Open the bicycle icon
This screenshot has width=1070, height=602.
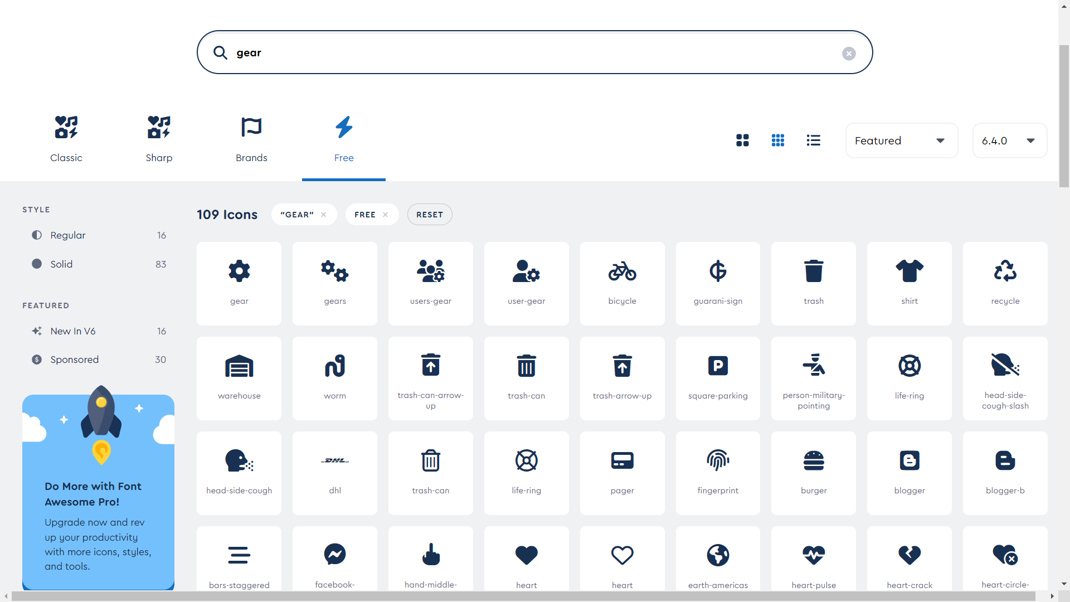pos(622,283)
